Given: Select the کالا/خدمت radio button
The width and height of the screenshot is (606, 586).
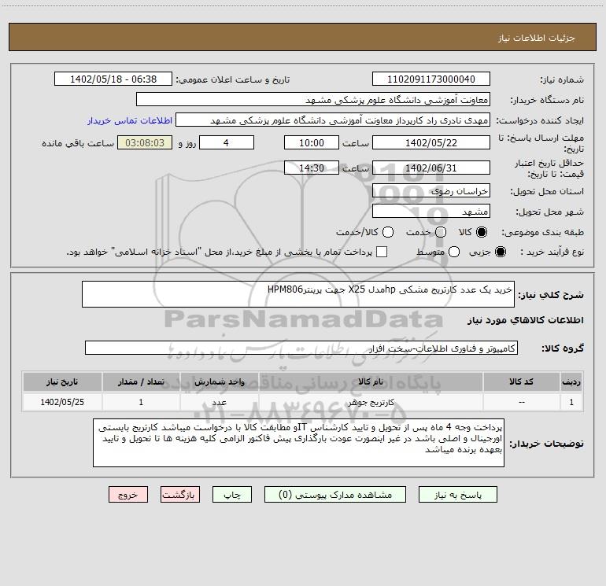Looking at the screenshot, I should point(388,232).
